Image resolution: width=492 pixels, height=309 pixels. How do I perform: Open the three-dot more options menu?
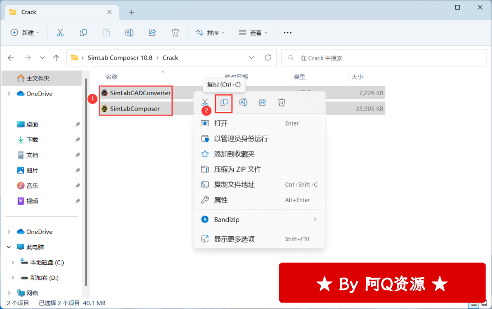point(287,33)
